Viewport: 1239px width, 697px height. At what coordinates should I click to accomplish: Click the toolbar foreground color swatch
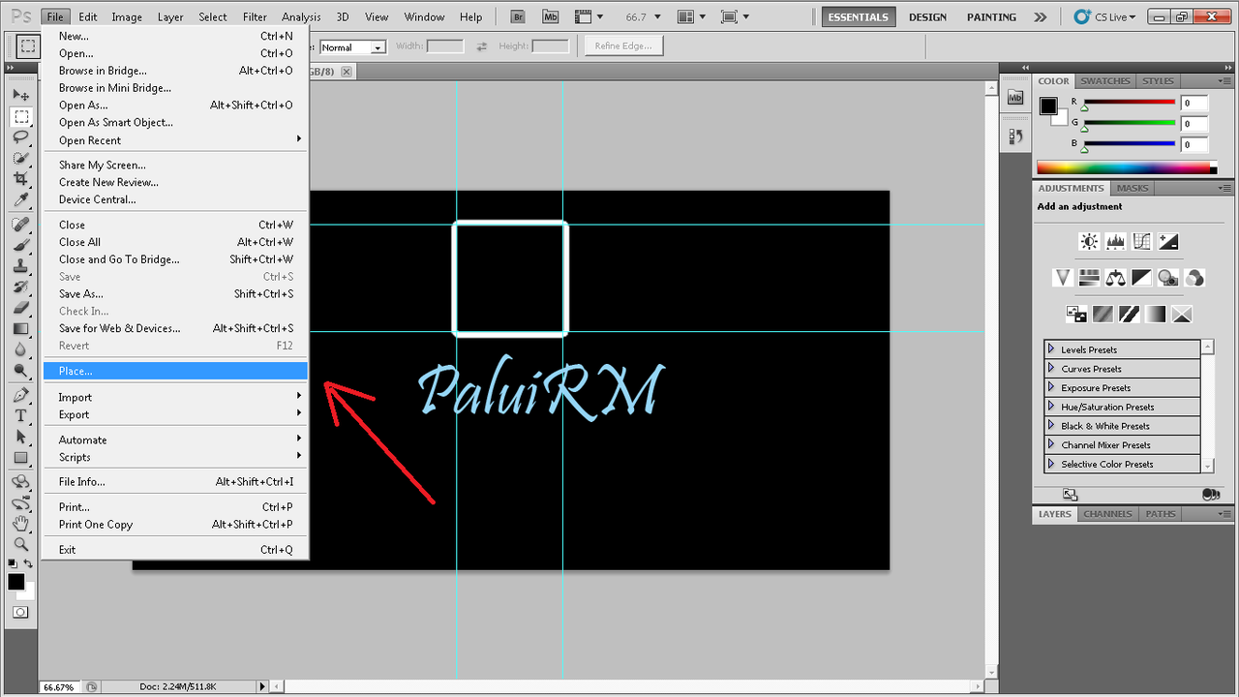coord(15,582)
